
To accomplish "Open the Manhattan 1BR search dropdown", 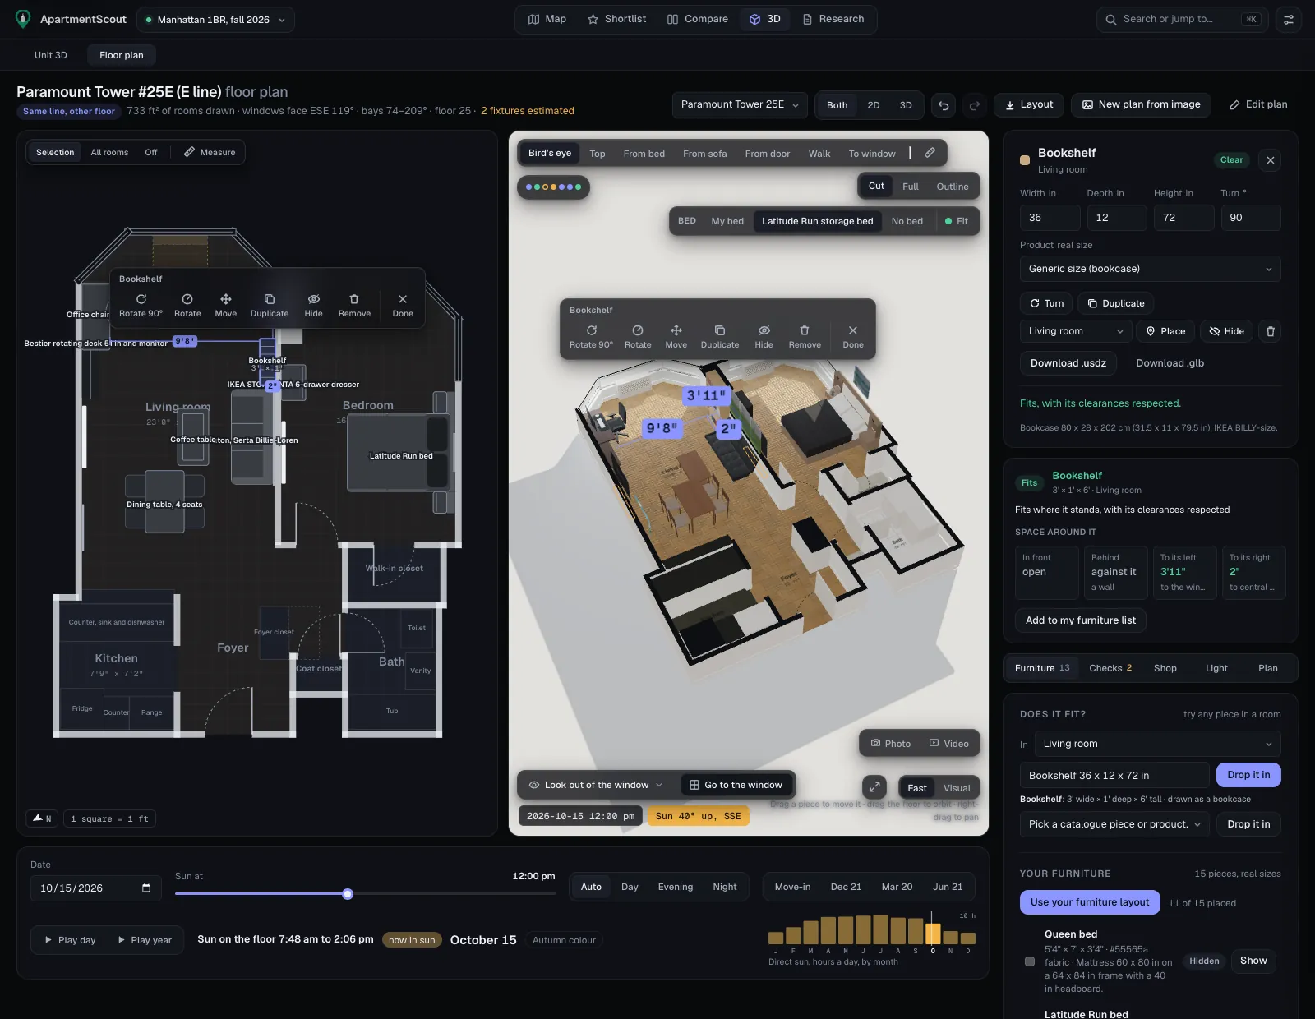I will click(215, 20).
